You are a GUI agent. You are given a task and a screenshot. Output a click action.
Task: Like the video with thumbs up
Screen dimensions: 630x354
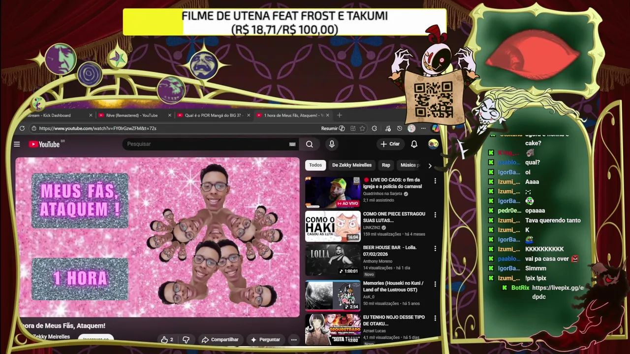click(167, 340)
